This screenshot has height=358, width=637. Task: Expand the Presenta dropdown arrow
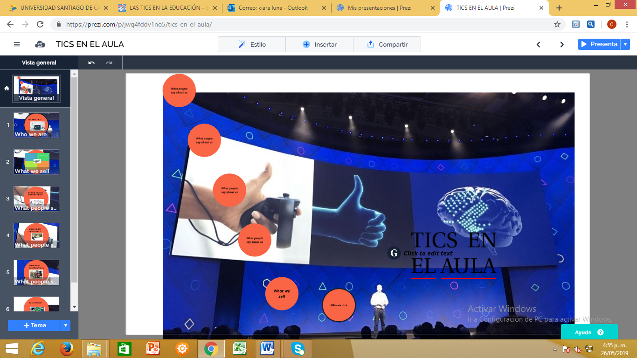click(625, 44)
